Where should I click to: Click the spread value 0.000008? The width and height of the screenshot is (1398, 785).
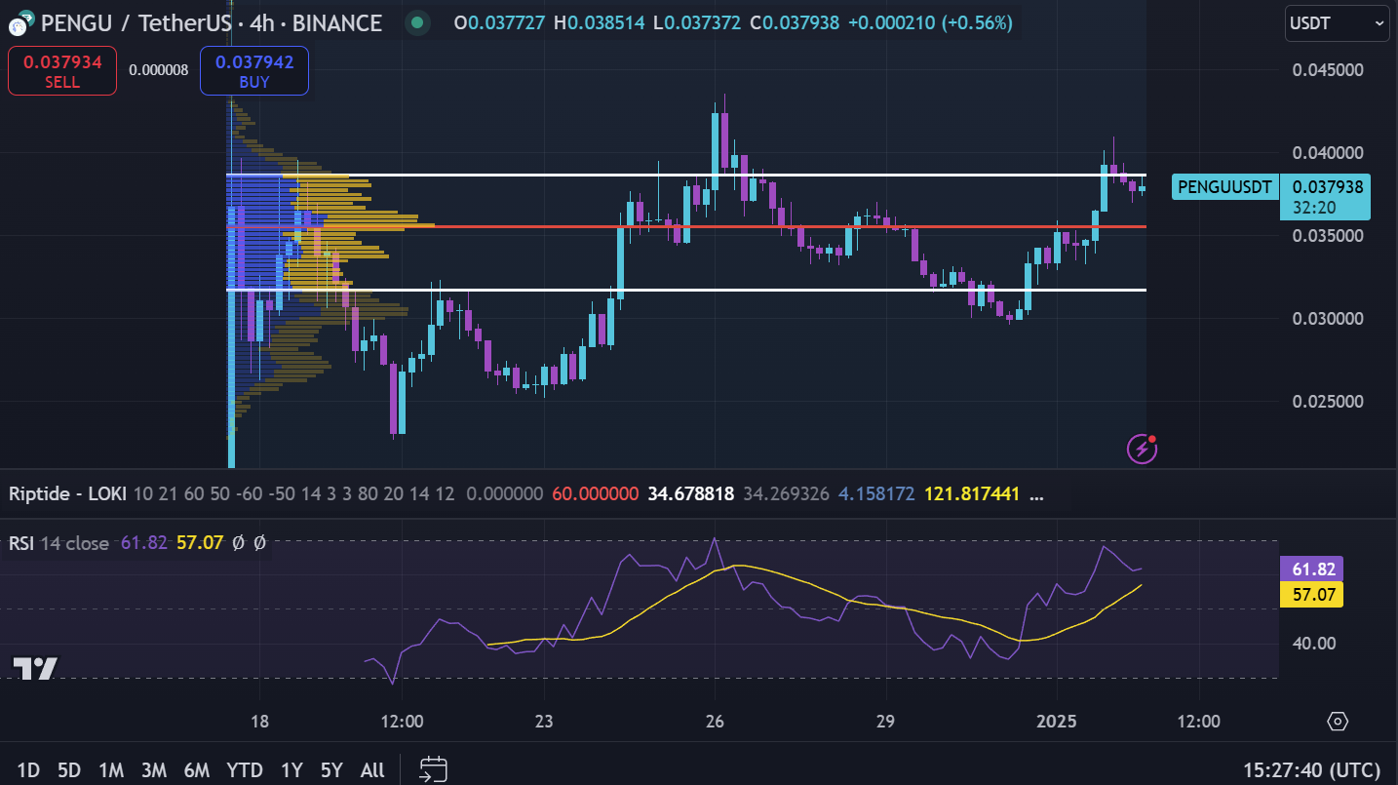[x=158, y=70]
